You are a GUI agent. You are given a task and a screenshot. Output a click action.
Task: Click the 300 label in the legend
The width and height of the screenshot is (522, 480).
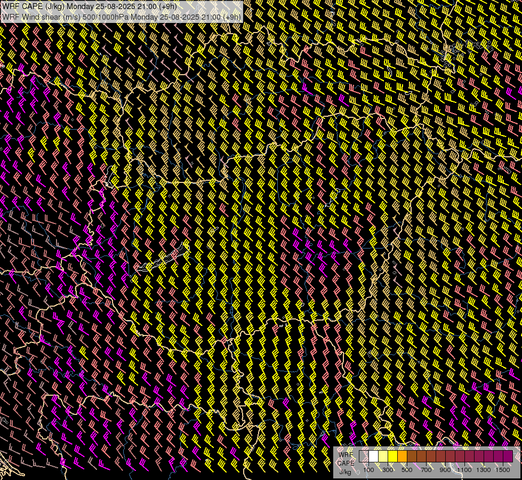[388, 470]
